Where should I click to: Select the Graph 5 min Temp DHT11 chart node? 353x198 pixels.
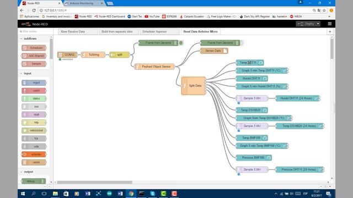coord(262,70)
